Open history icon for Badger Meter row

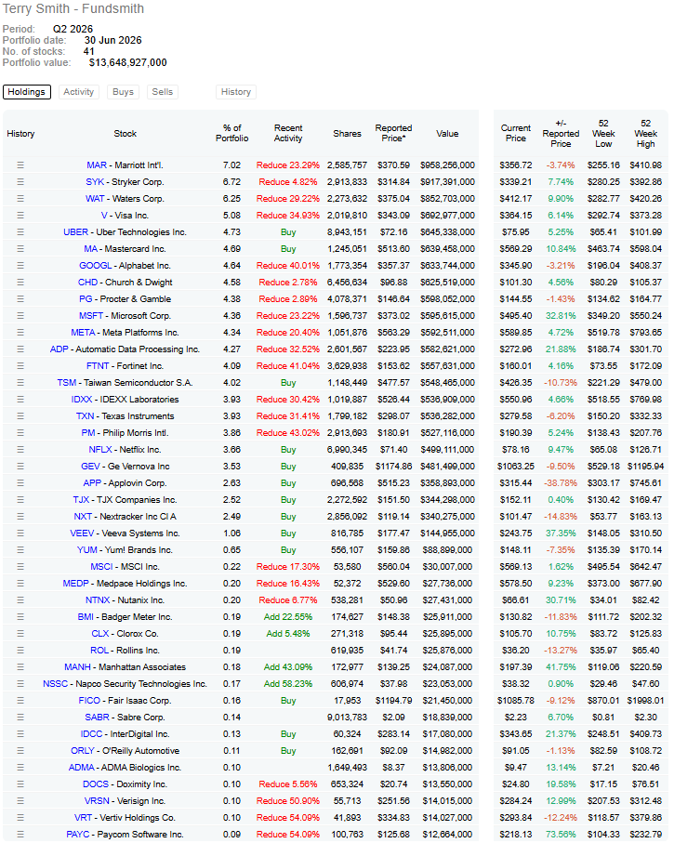click(x=20, y=616)
